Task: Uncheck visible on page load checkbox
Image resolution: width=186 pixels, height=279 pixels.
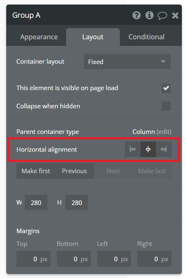Action: click(166, 88)
